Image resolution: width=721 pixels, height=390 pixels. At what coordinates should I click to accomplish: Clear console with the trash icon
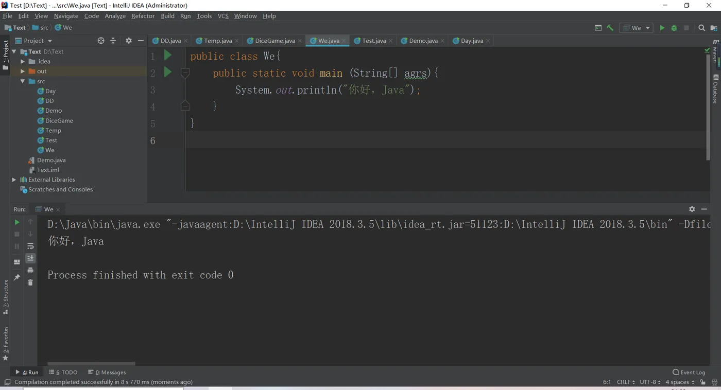tap(30, 282)
